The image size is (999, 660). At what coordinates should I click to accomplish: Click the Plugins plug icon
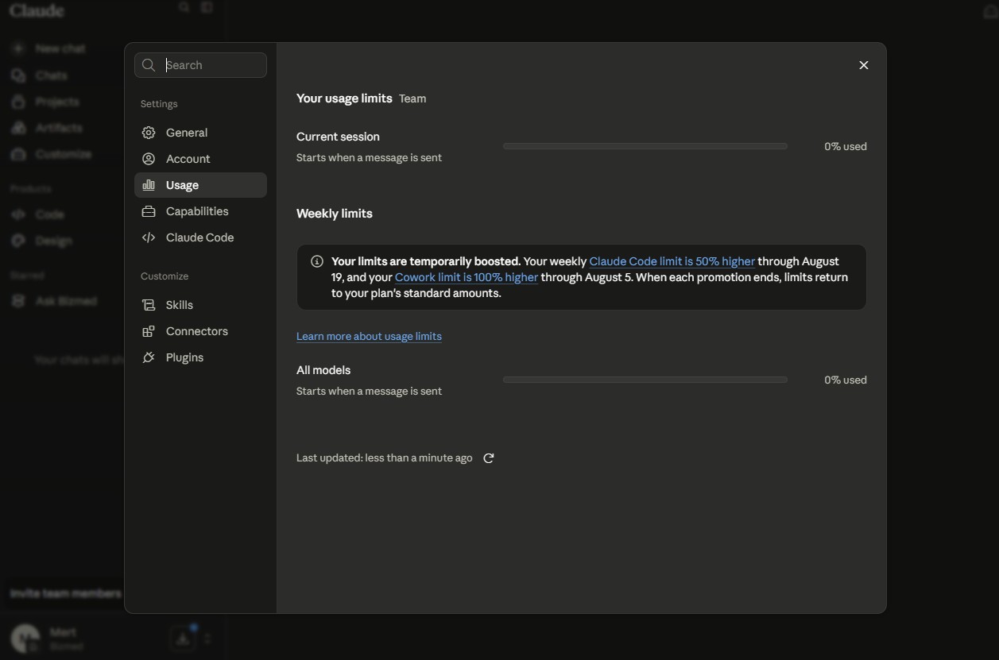coord(149,357)
